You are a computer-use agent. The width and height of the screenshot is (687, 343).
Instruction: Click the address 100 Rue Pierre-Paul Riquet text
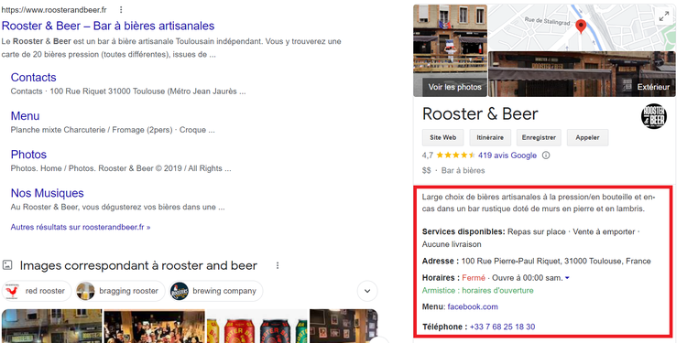pyautogui.click(x=556, y=262)
